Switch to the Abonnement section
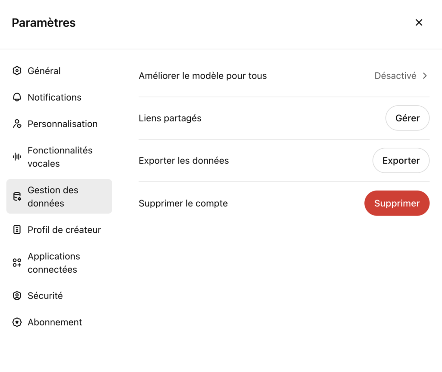Image resolution: width=442 pixels, height=372 pixels. pyautogui.click(x=55, y=322)
